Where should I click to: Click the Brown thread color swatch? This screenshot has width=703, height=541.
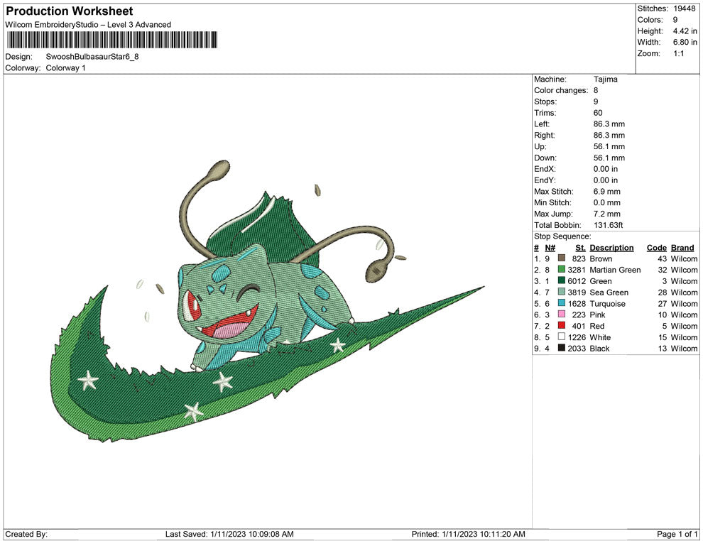[x=561, y=258]
